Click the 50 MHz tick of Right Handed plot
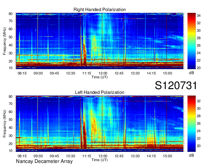 pos(10,37)
